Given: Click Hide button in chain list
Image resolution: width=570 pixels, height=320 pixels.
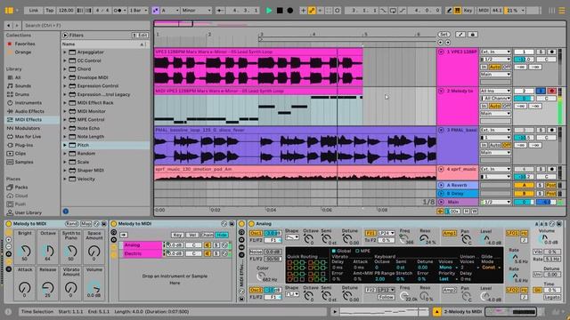Looking at the screenshot, I should click(x=222, y=235).
